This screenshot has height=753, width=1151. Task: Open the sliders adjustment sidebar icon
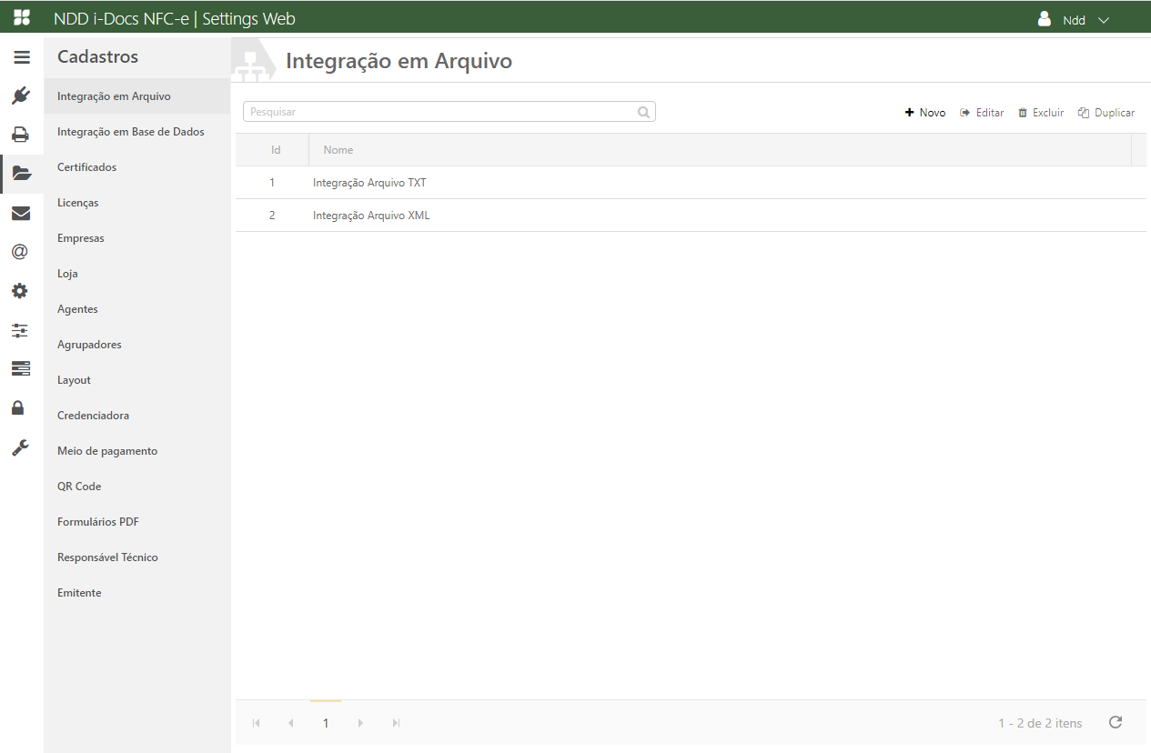pos(20,330)
